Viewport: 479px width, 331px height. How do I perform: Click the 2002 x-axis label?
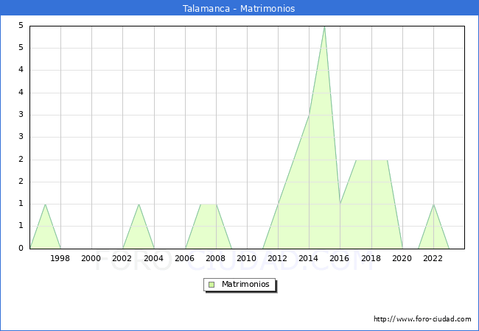[122, 258]
